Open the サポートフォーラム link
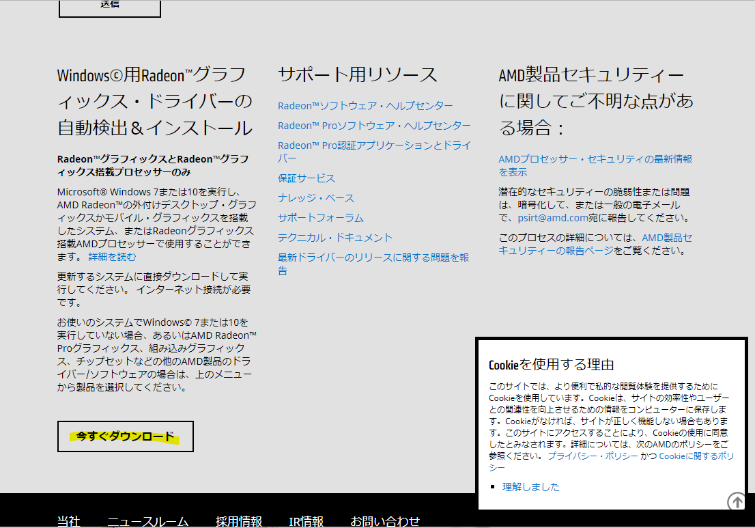 (x=321, y=218)
